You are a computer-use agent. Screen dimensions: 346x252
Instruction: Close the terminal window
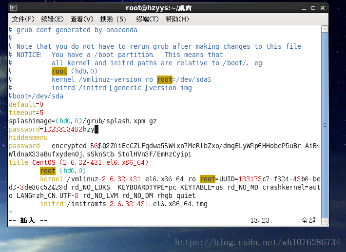(323, 8)
